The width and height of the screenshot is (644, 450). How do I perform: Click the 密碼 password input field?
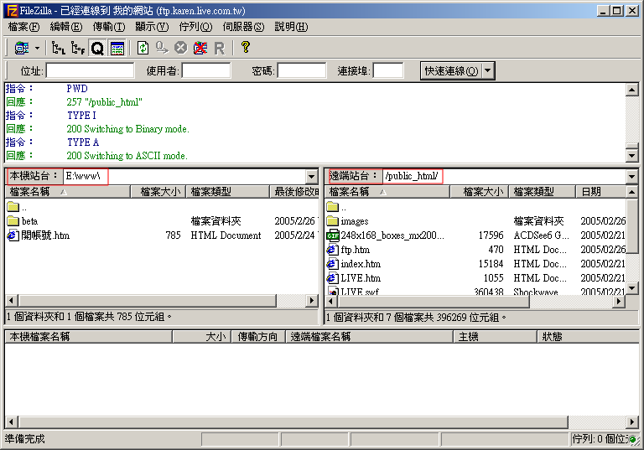(302, 70)
